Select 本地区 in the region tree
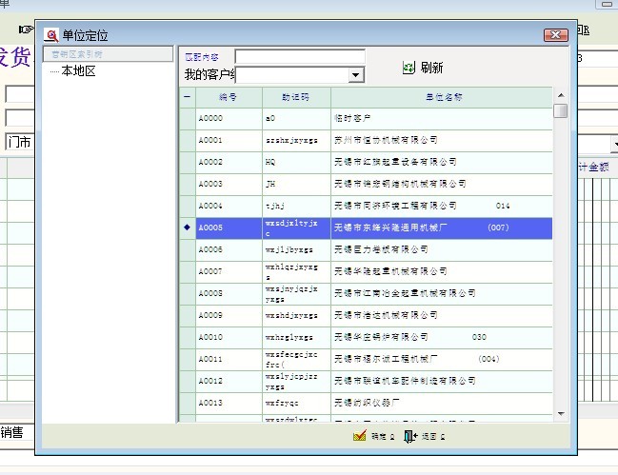Viewport: 618px width, 475px height. click(78, 71)
